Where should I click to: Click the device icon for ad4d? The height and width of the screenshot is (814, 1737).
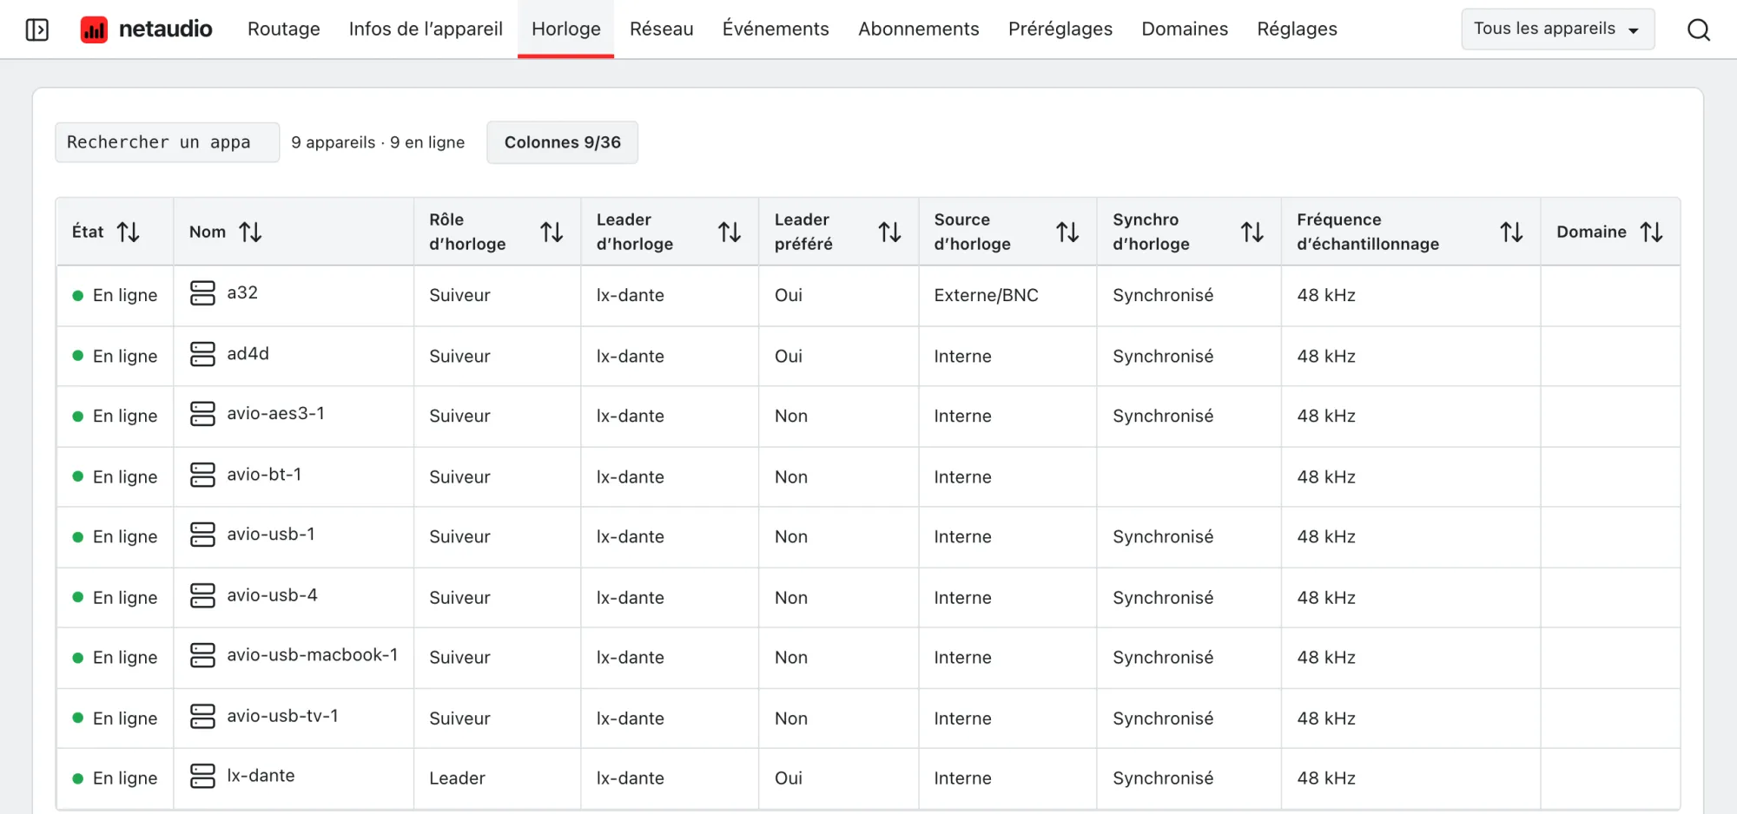[x=202, y=354]
